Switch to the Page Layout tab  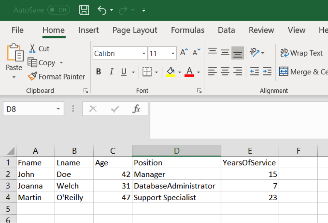coord(135,30)
